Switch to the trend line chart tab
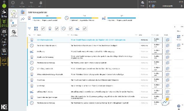 (x=23, y=19)
